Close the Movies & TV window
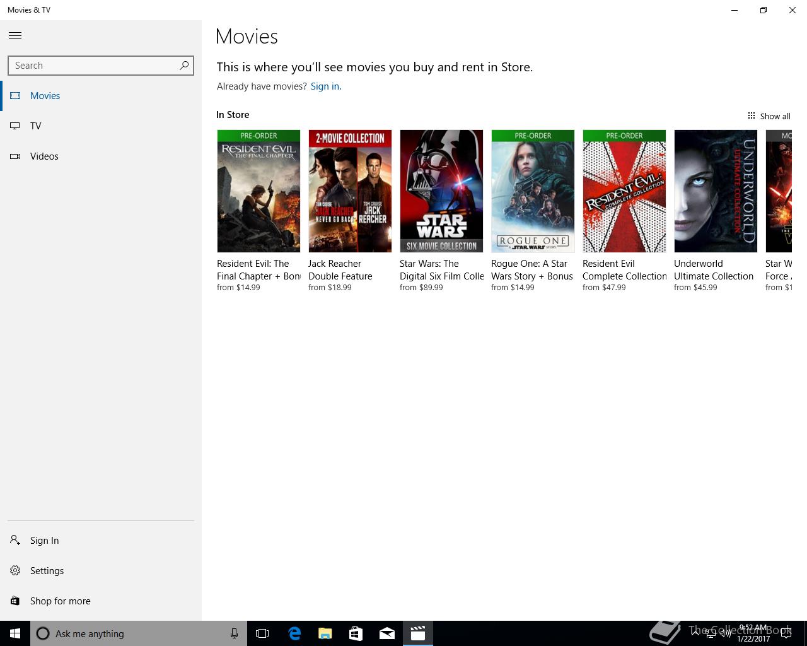This screenshot has height=646, width=807. coord(792,10)
